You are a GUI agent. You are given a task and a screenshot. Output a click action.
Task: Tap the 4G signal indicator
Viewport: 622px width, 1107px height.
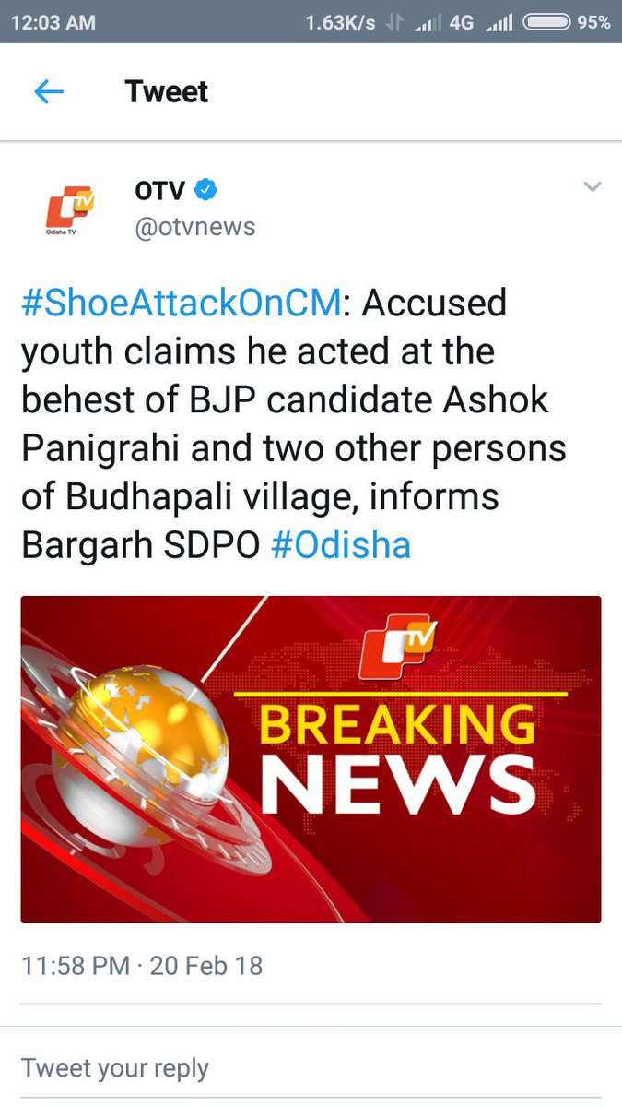point(461,22)
